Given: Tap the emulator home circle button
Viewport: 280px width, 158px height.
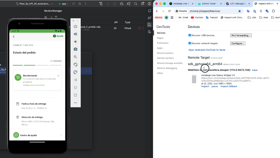Looking at the screenshot, I should pos(76,87).
